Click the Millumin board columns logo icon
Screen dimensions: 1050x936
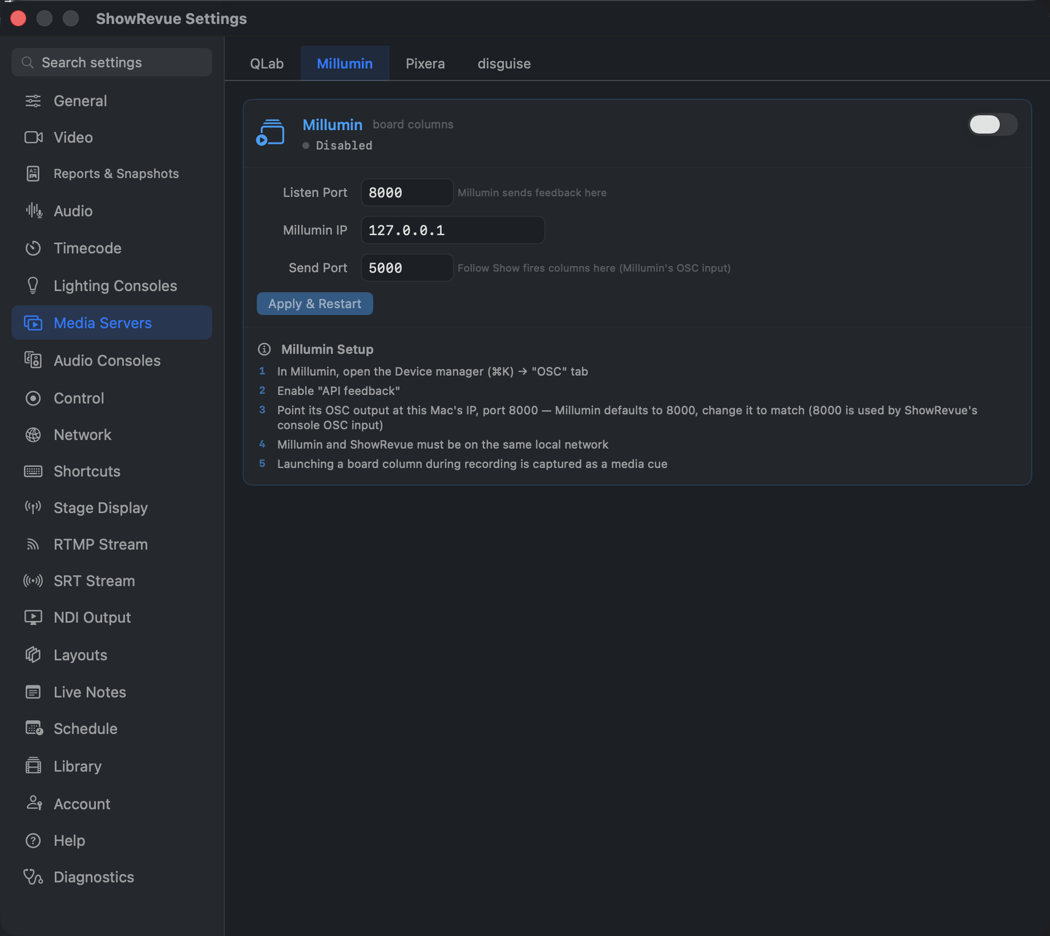tap(270, 132)
